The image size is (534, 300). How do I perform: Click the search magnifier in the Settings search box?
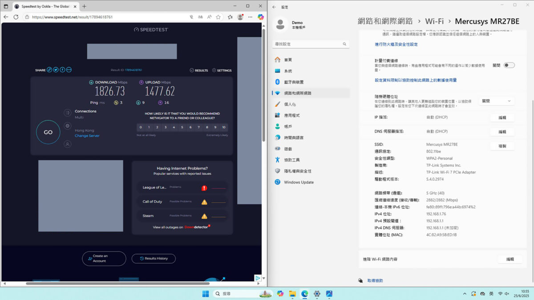pyautogui.click(x=344, y=44)
